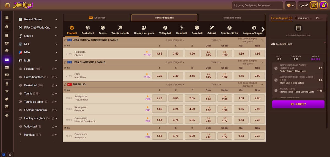
Task: Open the deposit coins icon in header
Action: tap(314, 5)
